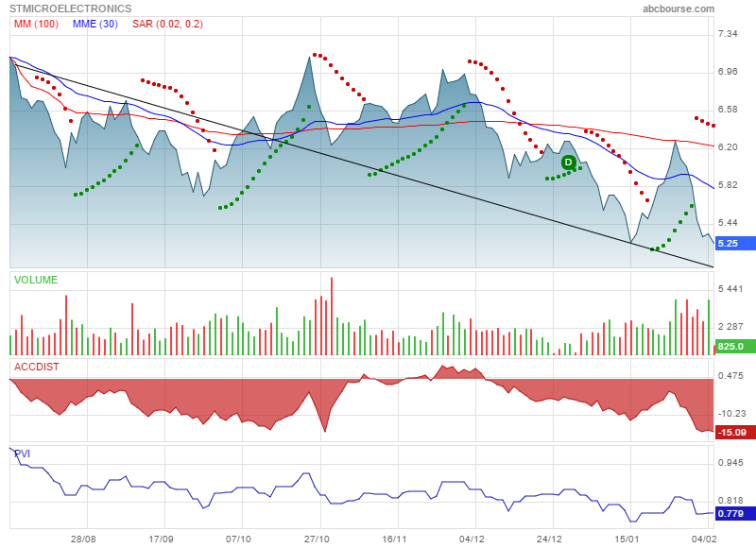Click the 17/09 date axis label
Image resolution: width=756 pixels, height=548 pixels.
pyautogui.click(x=161, y=539)
